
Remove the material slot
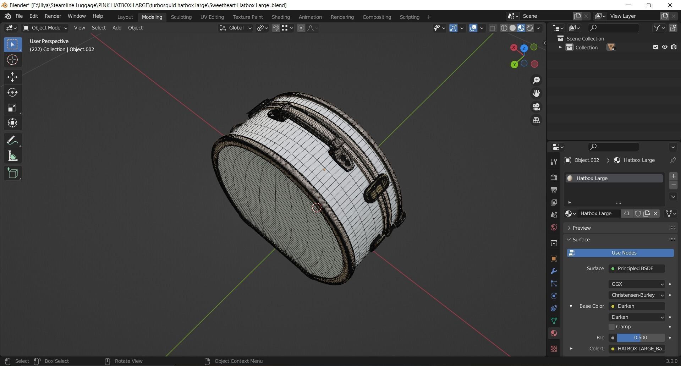pyautogui.click(x=673, y=185)
